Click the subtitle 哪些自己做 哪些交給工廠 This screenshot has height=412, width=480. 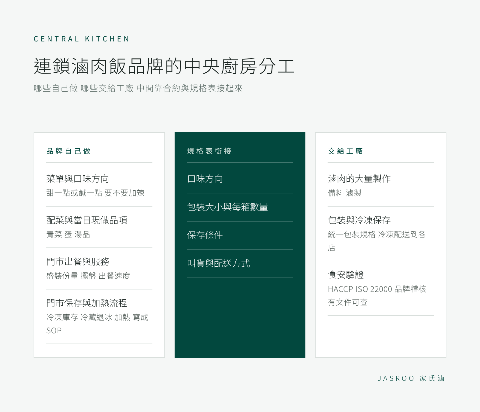pyautogui.click(x=84, y=88)
